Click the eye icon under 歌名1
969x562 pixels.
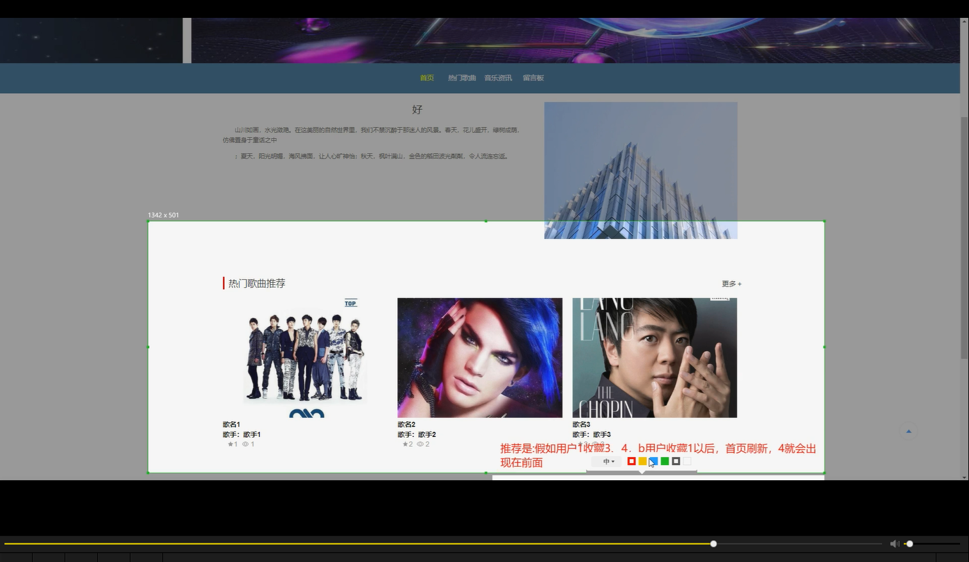(245, 444)
